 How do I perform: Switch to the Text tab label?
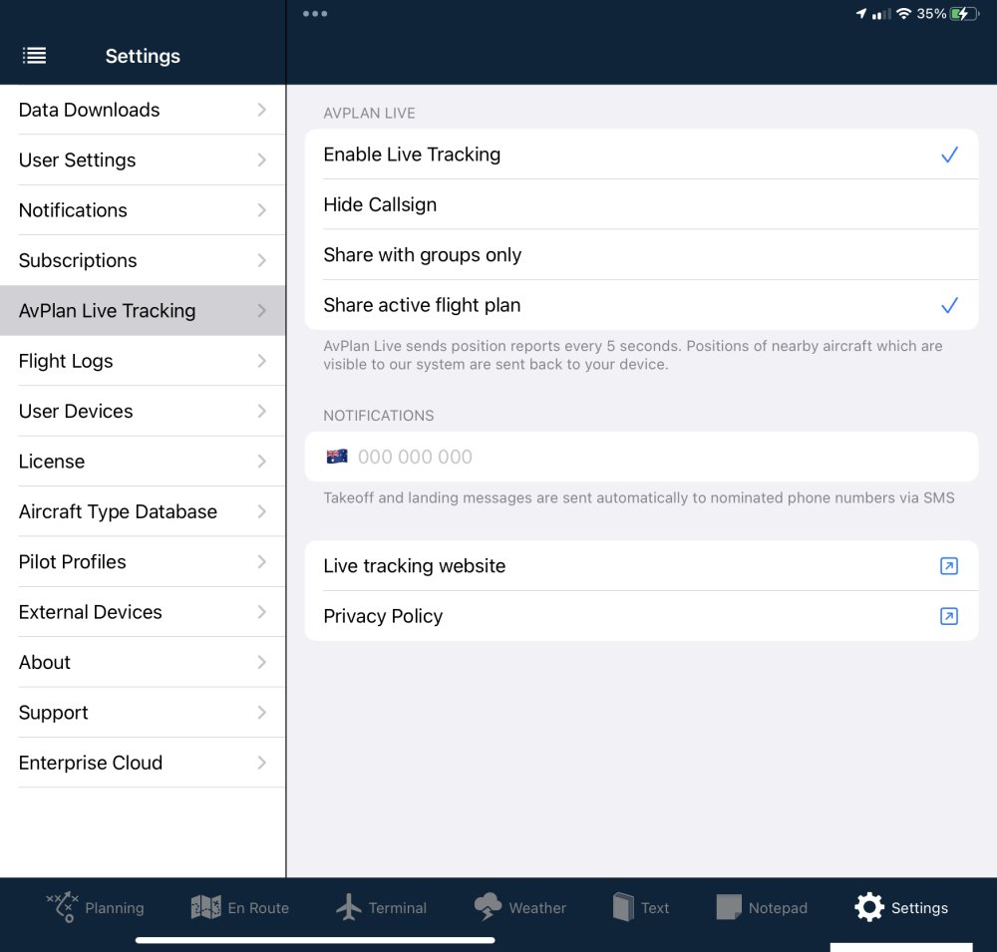[655, 908]
